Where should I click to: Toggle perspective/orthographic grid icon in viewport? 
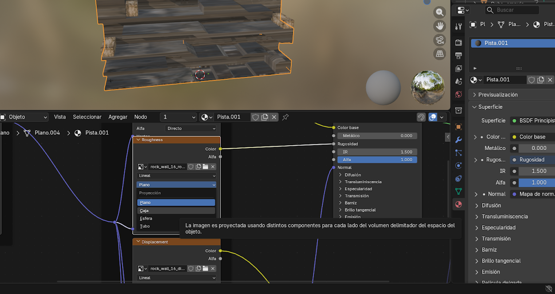[440, 54]
